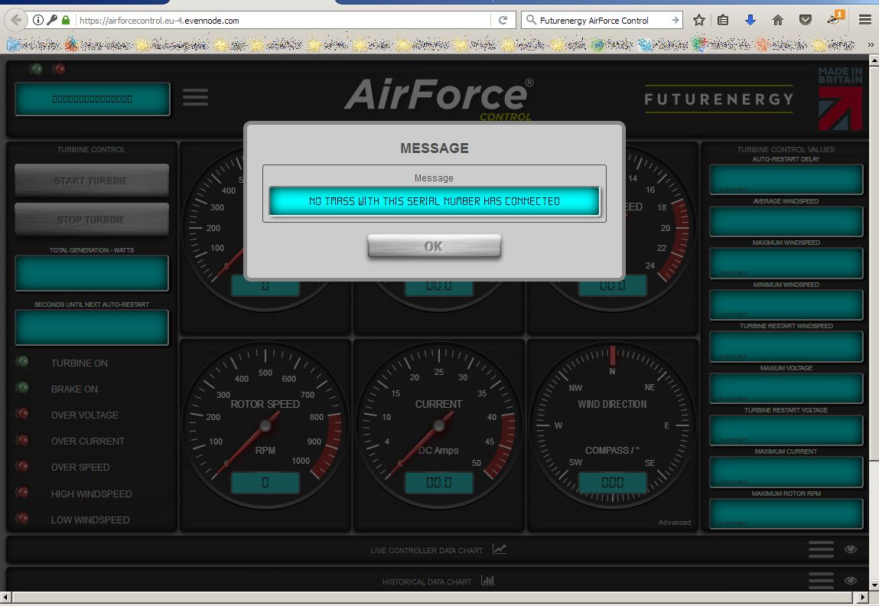879x606 pixels.
Task: Toggle visibility of Historical Data Chart
Action: [851, 581]
